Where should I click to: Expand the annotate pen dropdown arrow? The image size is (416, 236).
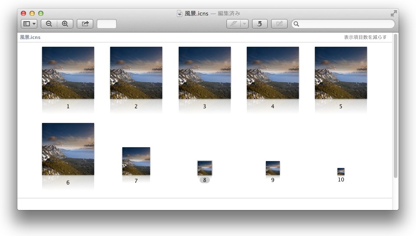pyautogui.click(x=244, y=24)
